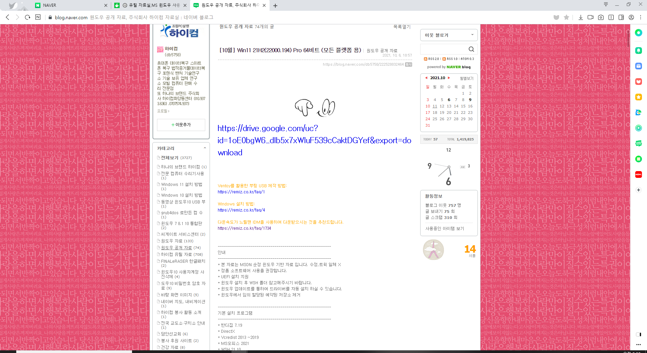Image resolution: width=647 pixels, height=353 pixels.
Task: Click the 목록열기 list toggle
Action: coord(402,27)
